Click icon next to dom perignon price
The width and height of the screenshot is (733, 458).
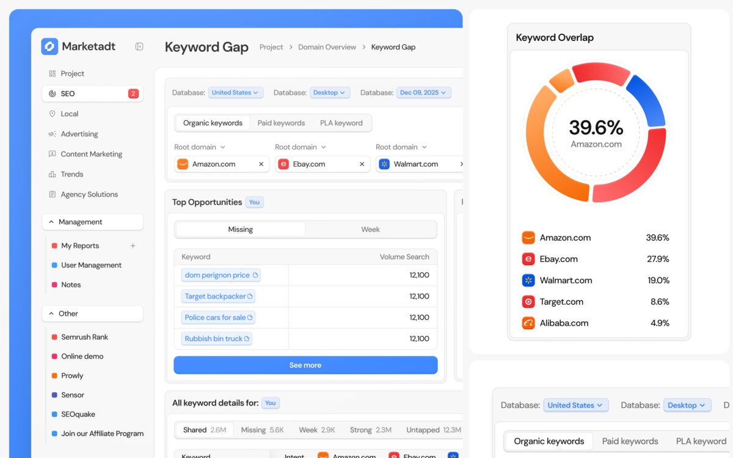[x=255, y=275]
